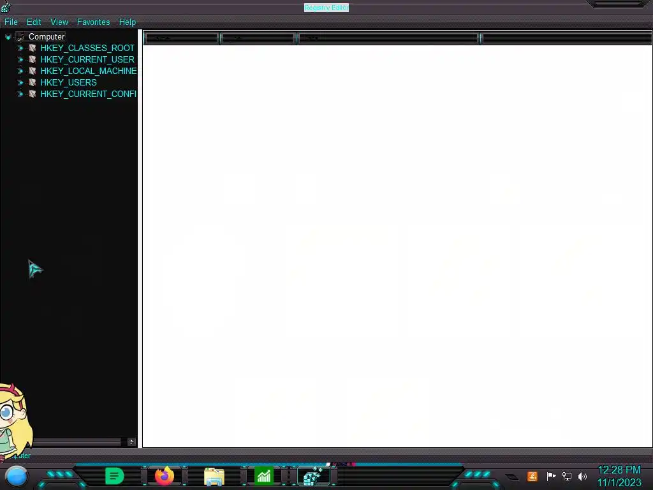Select the HKEY_USERS text

[x=69, y=82]
